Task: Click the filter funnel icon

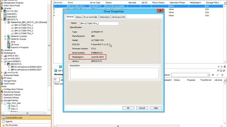Action: [x=55, y=80]
